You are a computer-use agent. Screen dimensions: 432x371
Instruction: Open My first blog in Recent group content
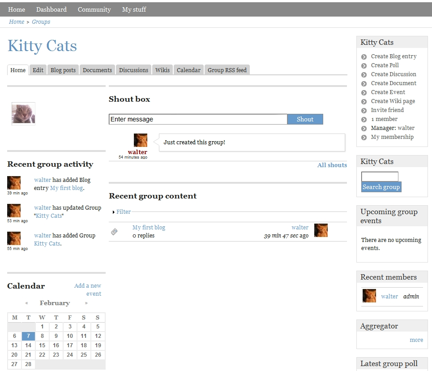pos(149,227)
